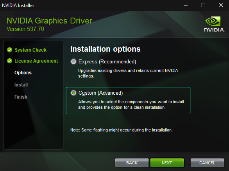Close the NVIDIA Installer window

(x=221, y=5)
